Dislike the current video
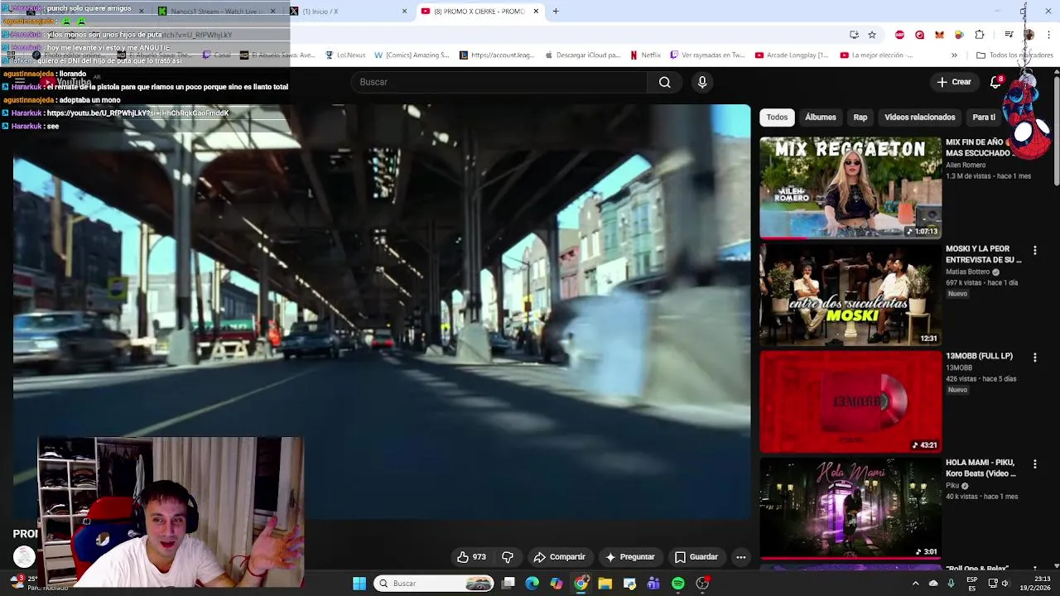The image size is (1060, 596). 508,557
